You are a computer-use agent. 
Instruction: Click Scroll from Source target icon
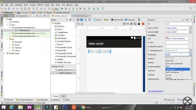click(37, 16)
